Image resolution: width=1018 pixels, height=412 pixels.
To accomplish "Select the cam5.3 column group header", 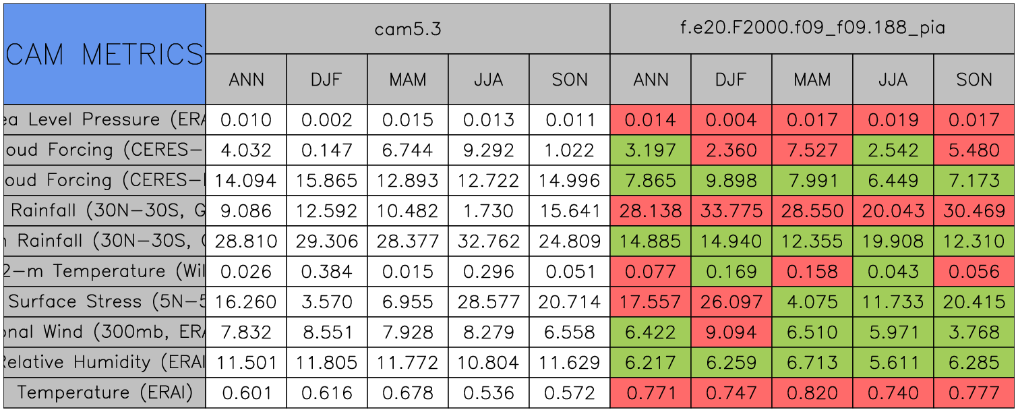I will (x=407, y=28).
